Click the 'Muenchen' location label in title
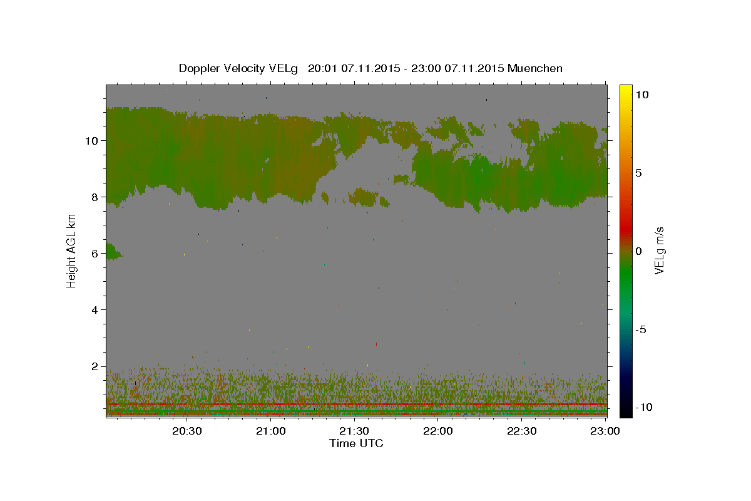 tap(535, 68)
